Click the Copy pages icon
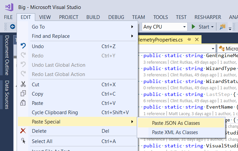Viewport: 238px width, 151px height. [23, 94]
